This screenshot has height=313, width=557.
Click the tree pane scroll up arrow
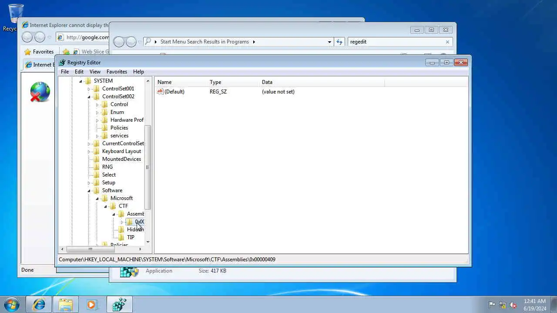coord(148,81)
